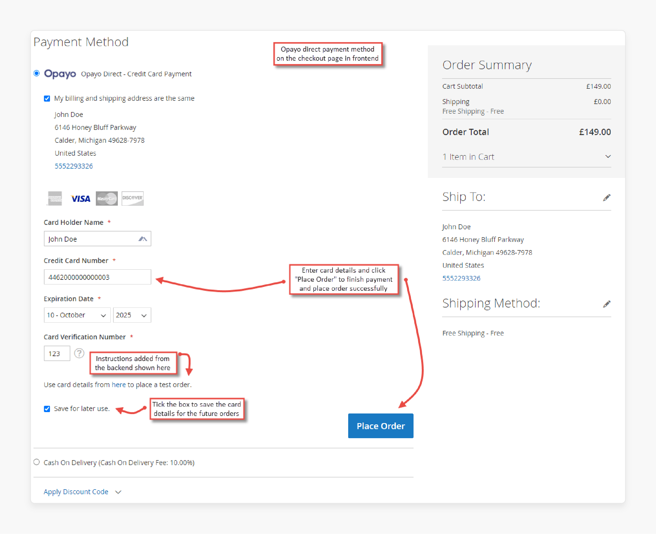Expand the 1 Item in Cart section
This screenshot has height=534, width=656.
point(526,157)
